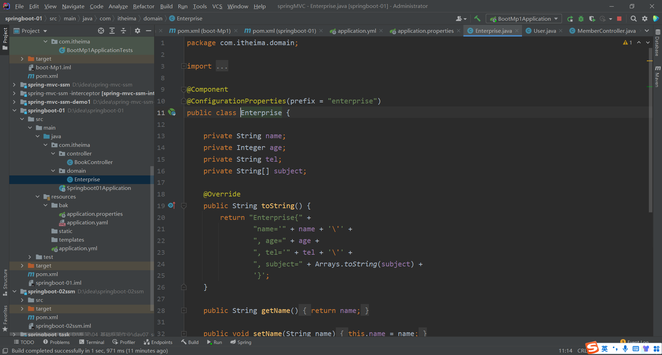Open Search Everywhere magnifier icon

click(x=633, y=19)
